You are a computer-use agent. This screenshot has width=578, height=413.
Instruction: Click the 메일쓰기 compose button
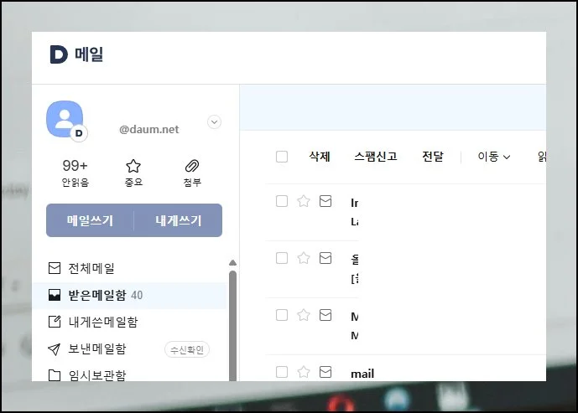[x=90, y=221]
